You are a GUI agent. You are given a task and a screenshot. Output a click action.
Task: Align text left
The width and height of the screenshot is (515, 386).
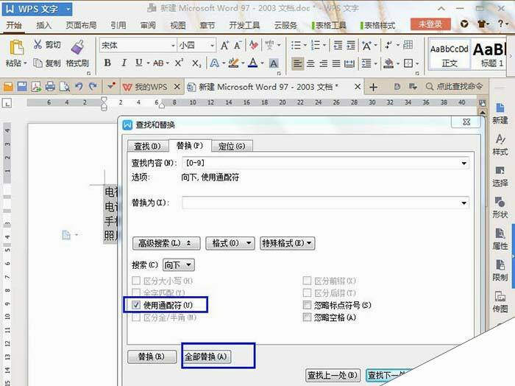(297, 63)
